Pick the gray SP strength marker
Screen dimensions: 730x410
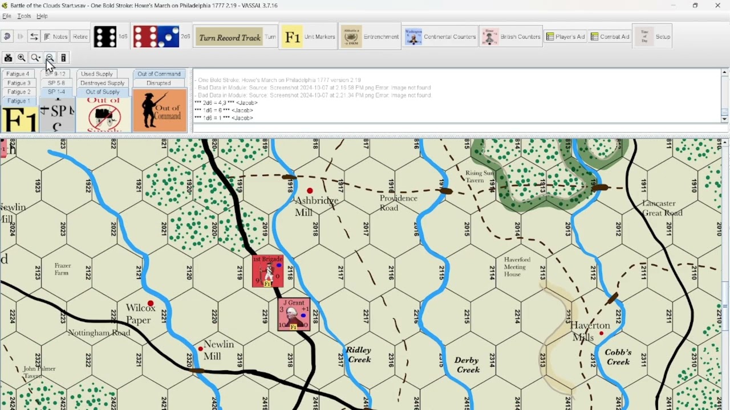[x=57, y=115]
